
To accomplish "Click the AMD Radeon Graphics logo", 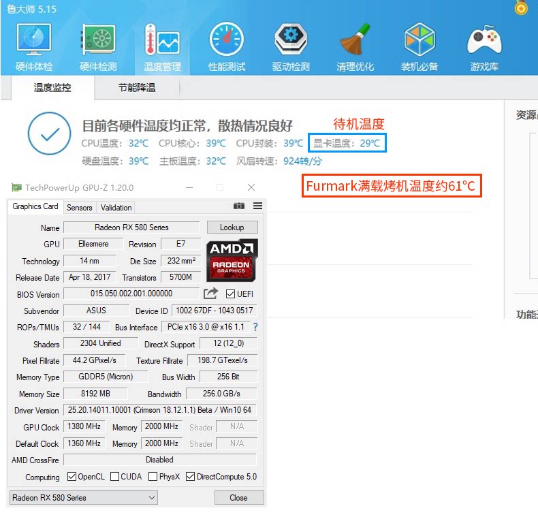I will point(232,260).
